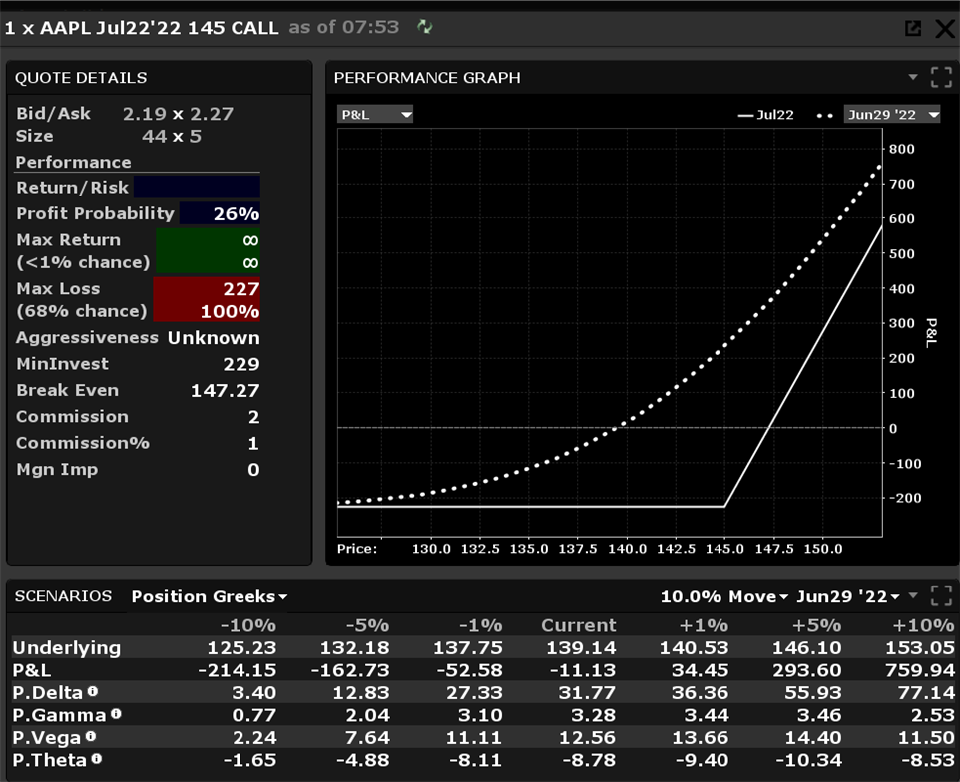The width and height of the screenshot is (960, 782).
Task: Click the QUOTE DETAILS panel header
Action: click(x=81, y=78)
